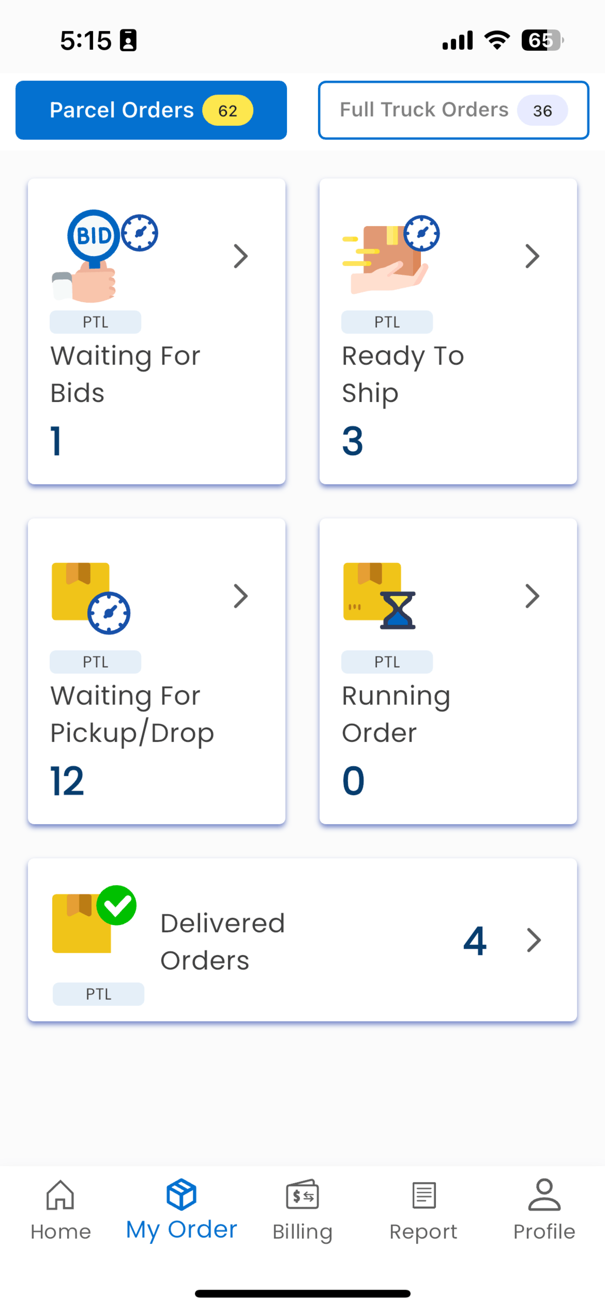Screen dimensions: 605x1310
Task: Select the Parcel Orders tab
Action: 151,110
